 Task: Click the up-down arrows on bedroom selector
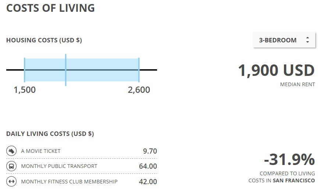308,40
